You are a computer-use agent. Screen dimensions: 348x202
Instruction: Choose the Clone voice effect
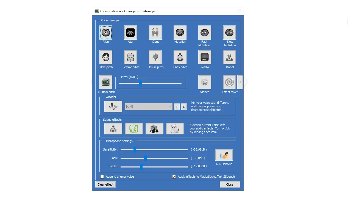click(x=155, y=33)
